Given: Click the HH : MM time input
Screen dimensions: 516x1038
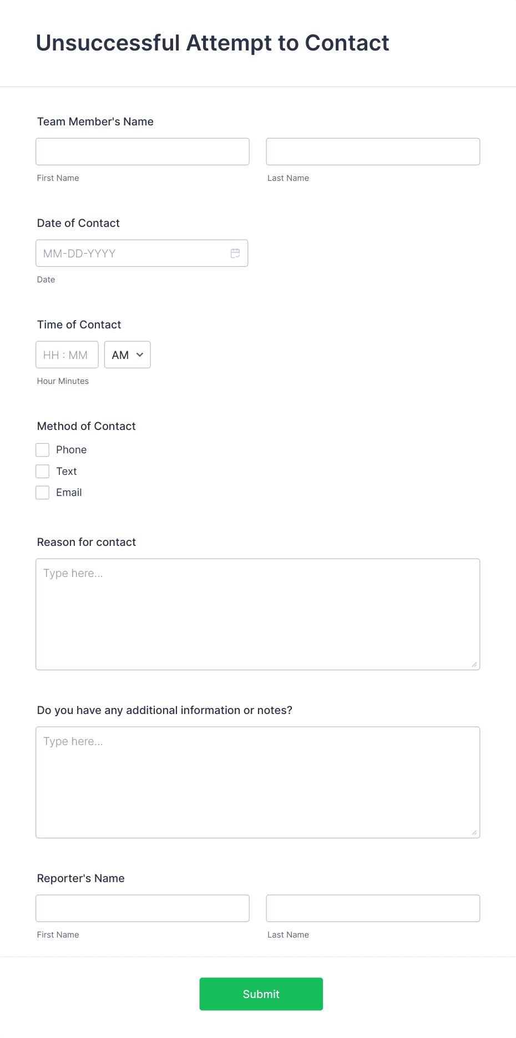Looking at the screenshot, I should tap(67, 355).
